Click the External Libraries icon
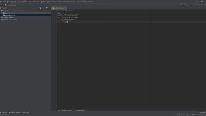206x116 pixels. pos(2,17)
